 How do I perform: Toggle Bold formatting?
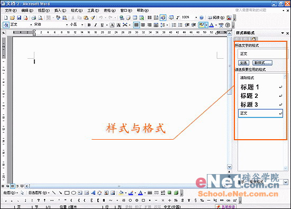(x=89, y=25)
